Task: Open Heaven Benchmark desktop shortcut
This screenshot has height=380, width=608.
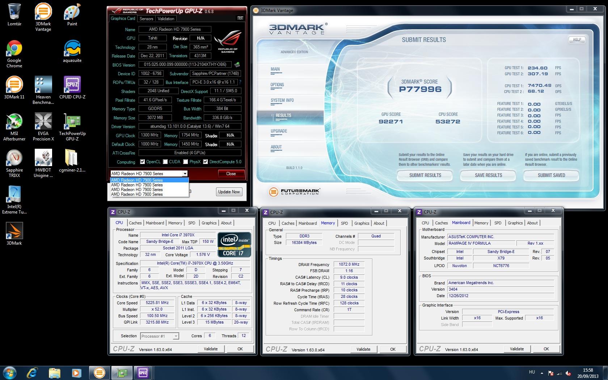Action: [x=43, y=90]
